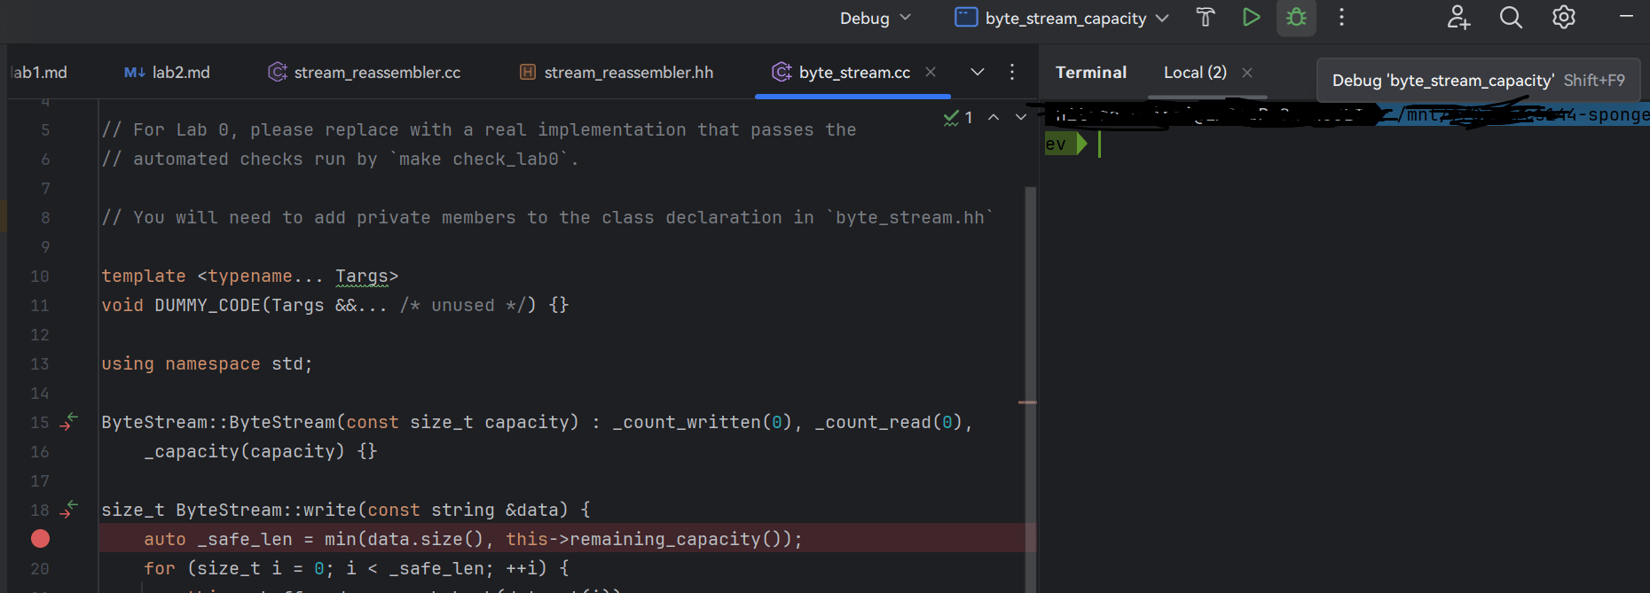The image size is (1650, 593).
Task: Expand the Debug build profile dropdown
Action: coord(876,19)
